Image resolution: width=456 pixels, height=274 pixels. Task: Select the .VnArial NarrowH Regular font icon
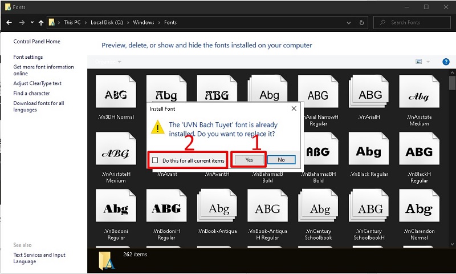pyautogui.click(x=318, y=91)
